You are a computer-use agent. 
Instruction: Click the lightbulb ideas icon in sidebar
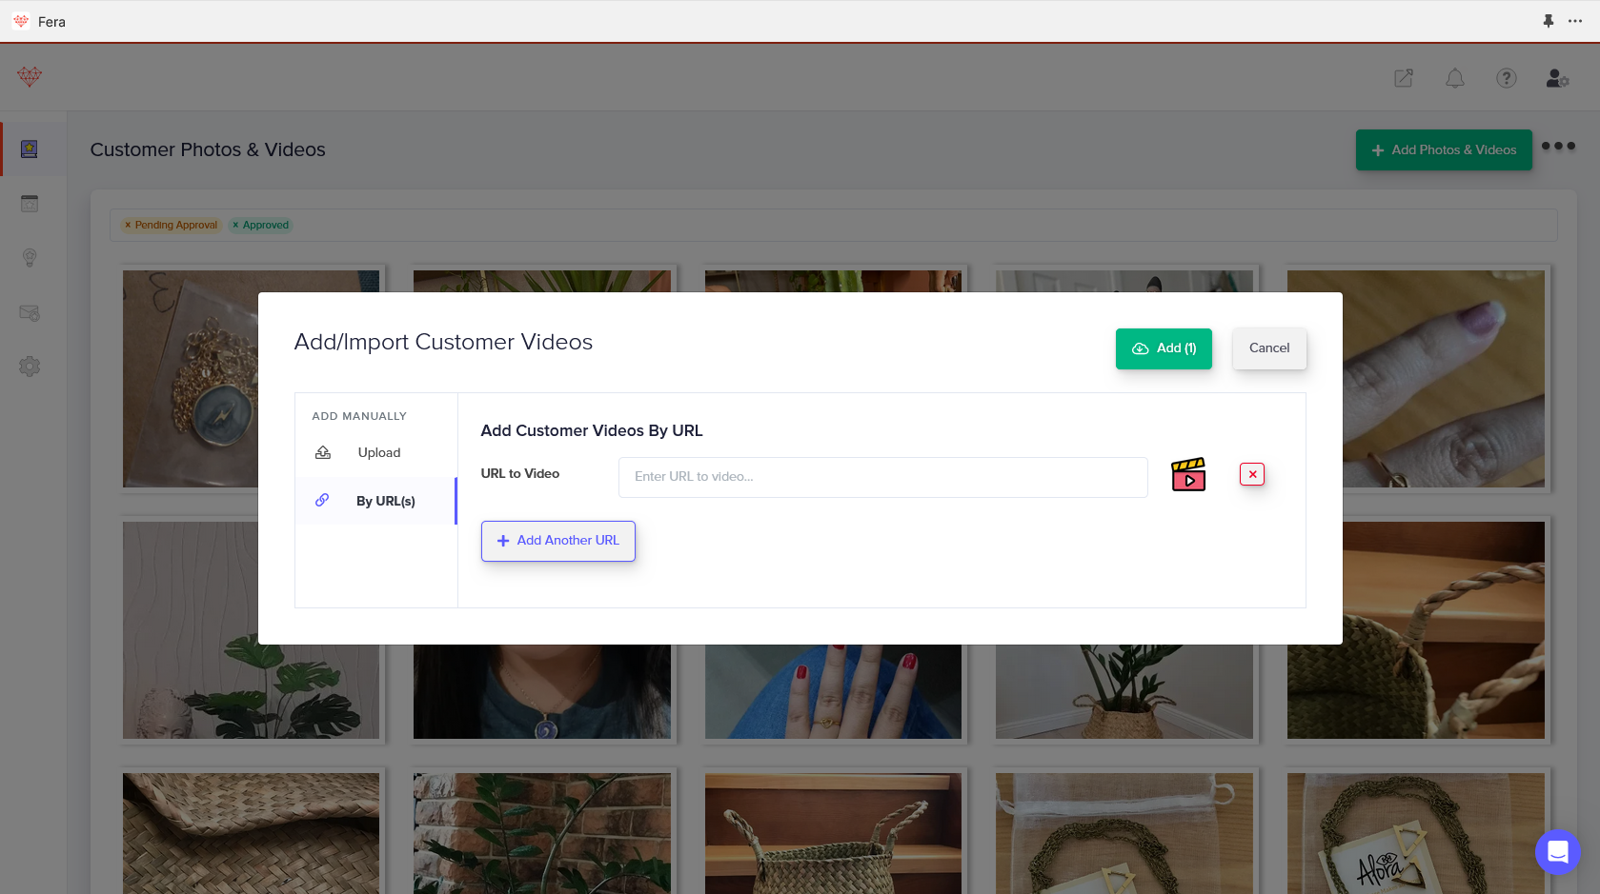pyautogui.click(x=30, y=257)
